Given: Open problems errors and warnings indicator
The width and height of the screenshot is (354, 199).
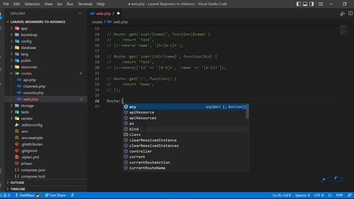Looking at the screenshot, I should [x=5, y=195].
